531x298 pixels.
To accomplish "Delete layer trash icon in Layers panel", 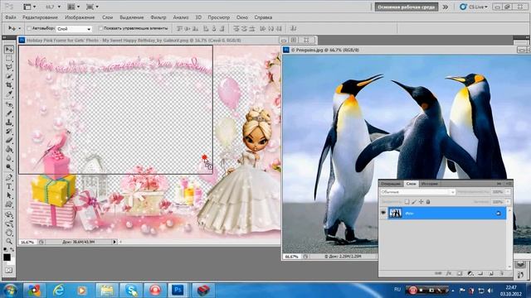I will click(501, 273).
